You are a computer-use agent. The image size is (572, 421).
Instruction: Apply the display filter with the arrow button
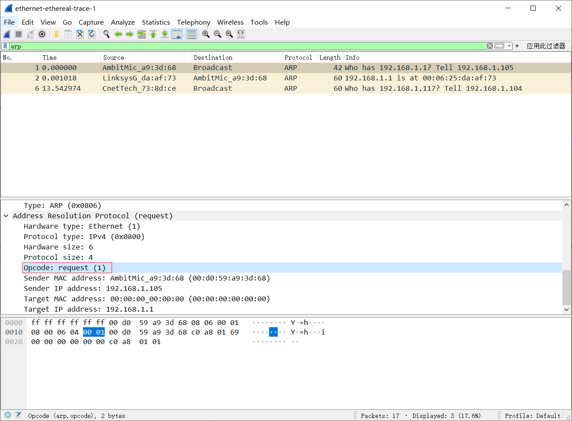click(x=499, y=46)
